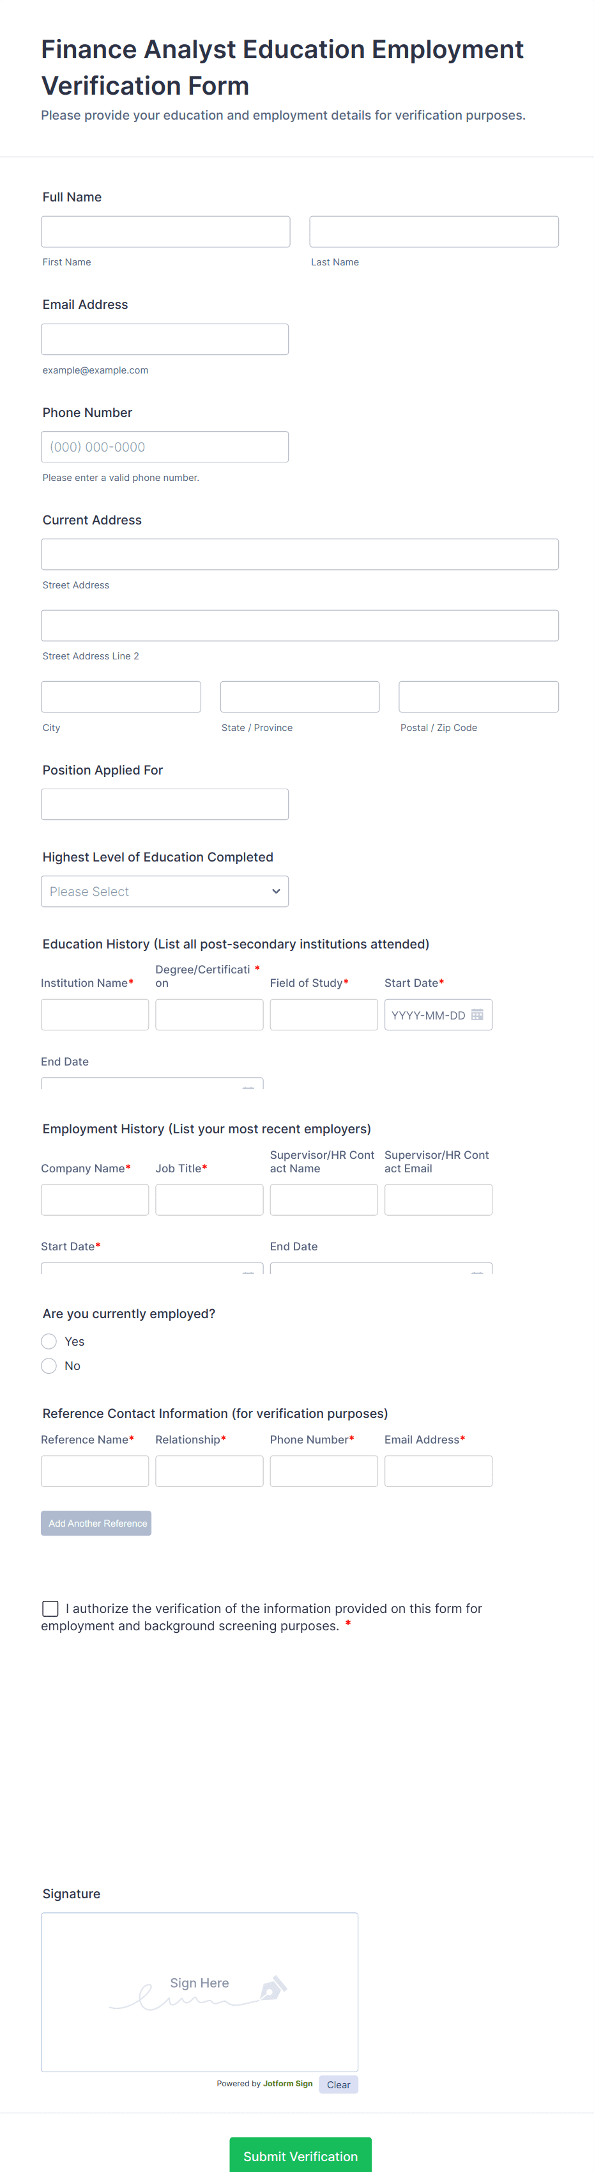594x2172 pixels.
Task: Click the Reference Name input field
Action: tap(95, 1470)
